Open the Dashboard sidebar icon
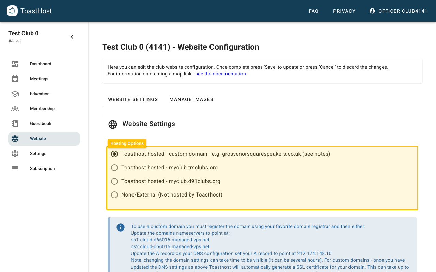Viewport: 436px width, 272px height. tap(15, 64)
